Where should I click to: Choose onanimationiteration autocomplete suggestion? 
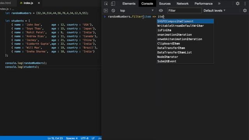(185, 35)
